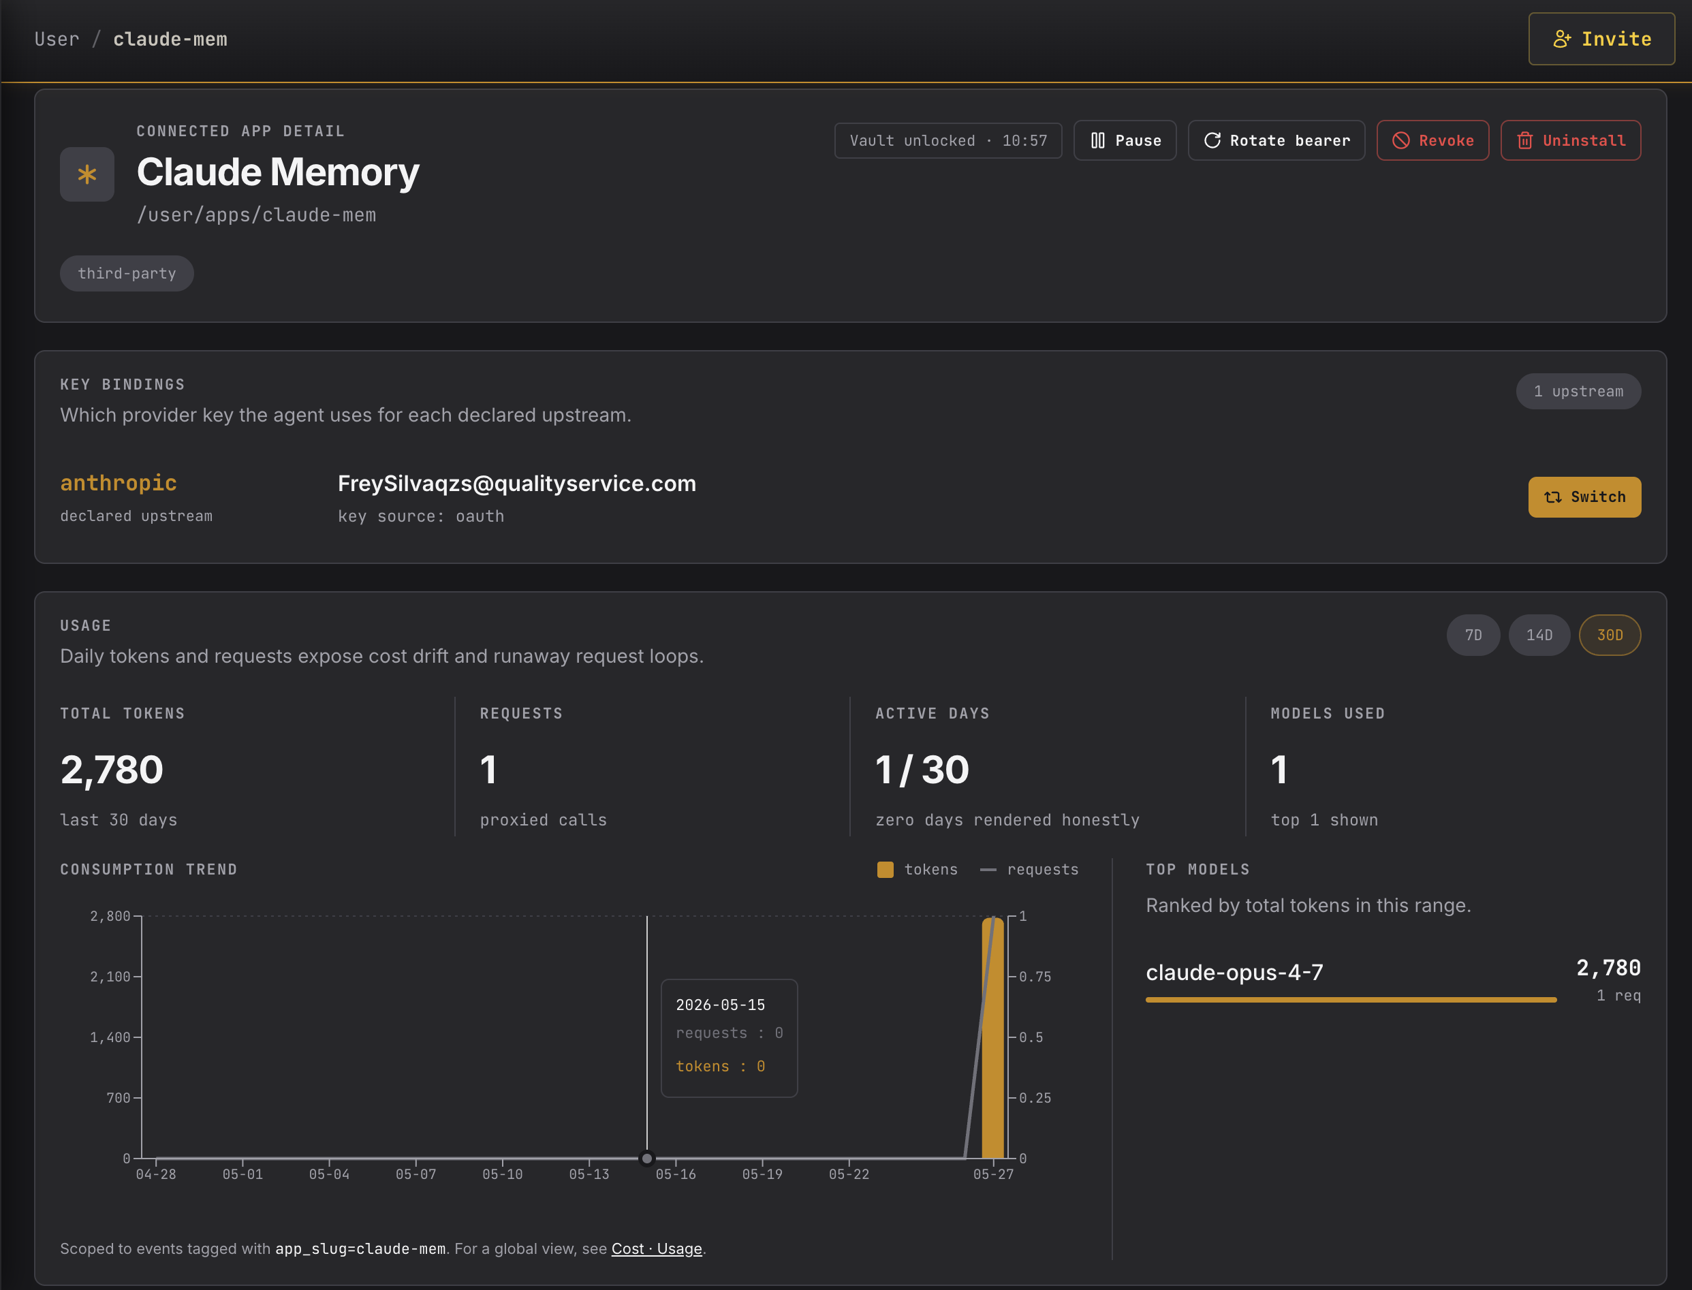Click the tokens bar for 05-27
The width and height of the screenshot is (1692, 1290).
click(x=993, y=1037)
